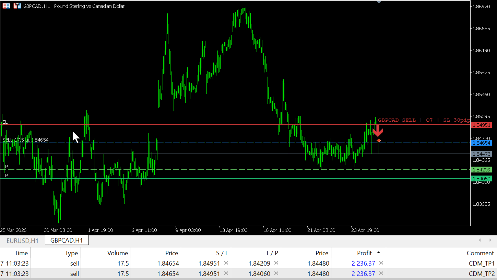The width and height of the screenshot is (497, 280).
Task: Click the "SELL 17.5 at 1.84654" chart label
Action: [25, 140]
